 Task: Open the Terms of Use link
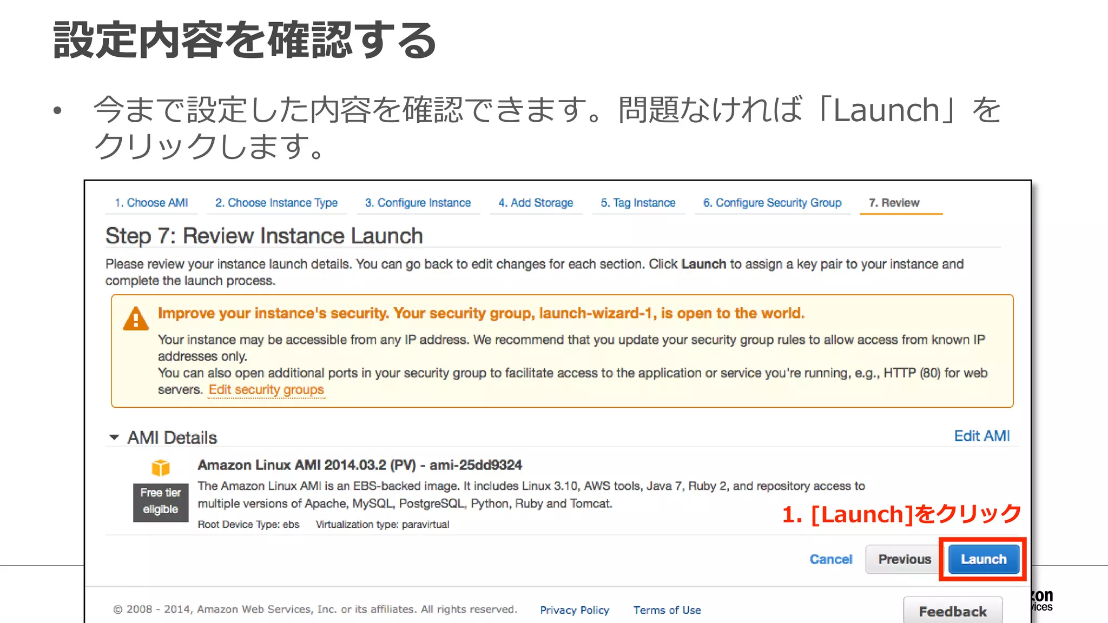[x=667, y=610]
